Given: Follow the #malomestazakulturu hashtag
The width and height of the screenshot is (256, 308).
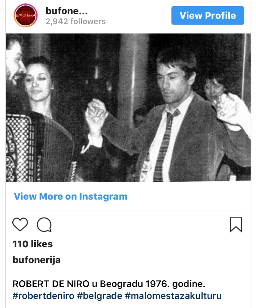Looking at the screenshot, I should tap(173, 296).
